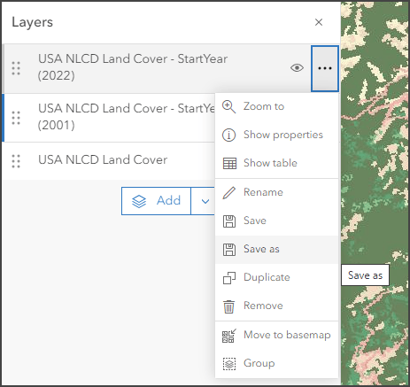Click the layers stack icon on Add button
Screen dimensions: 410x387
[x=139, y=201]
